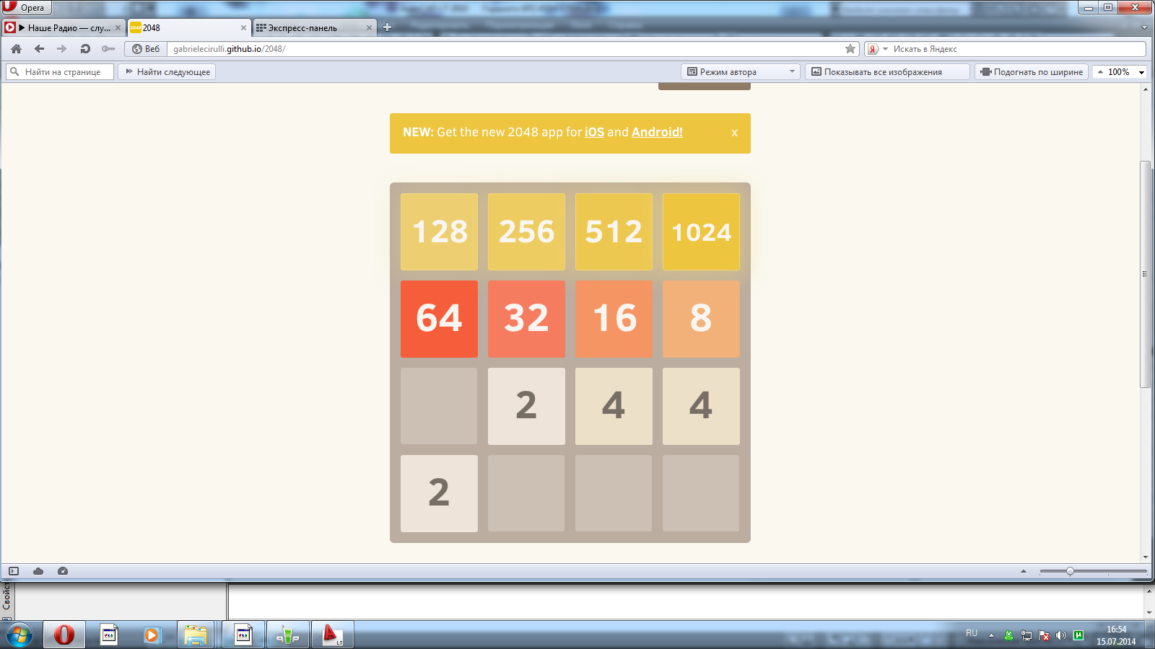Image resolution: width=1155 pixels, height=649 pixels.
Task: Open the Режим автора dropdown
Action: coord(741,71)
